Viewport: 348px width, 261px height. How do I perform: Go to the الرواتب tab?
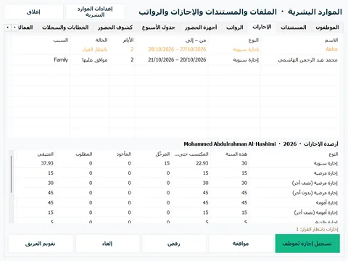pyautogui.click(x=234, y=28)
